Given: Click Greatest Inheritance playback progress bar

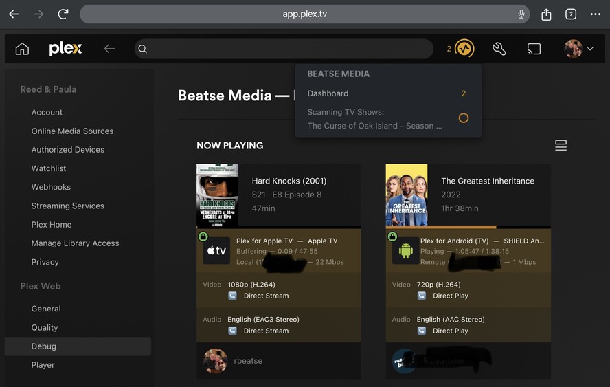Looking at the screenshot, I should click(468, 227).
